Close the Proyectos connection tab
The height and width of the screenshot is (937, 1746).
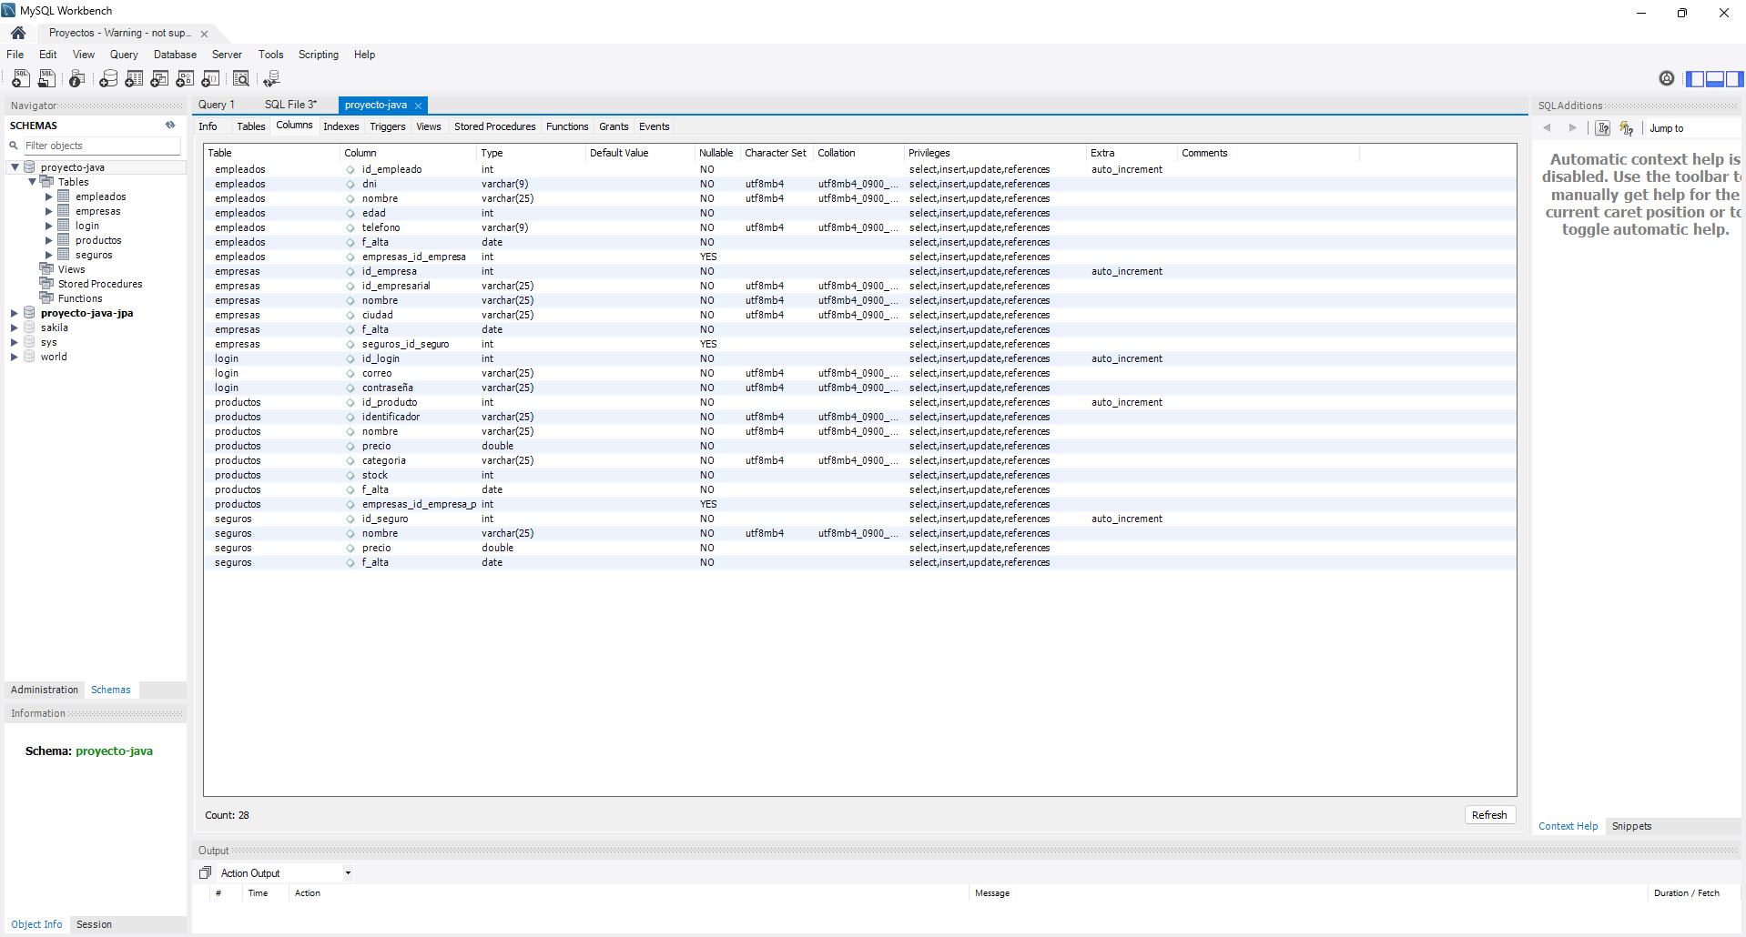(204, 34)
